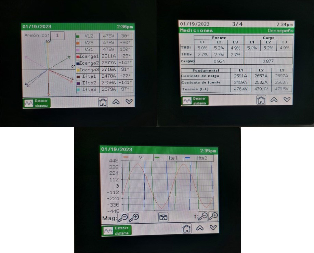
Task: Go to previous page on phasor screen
Action: click(x=116, y=102)
